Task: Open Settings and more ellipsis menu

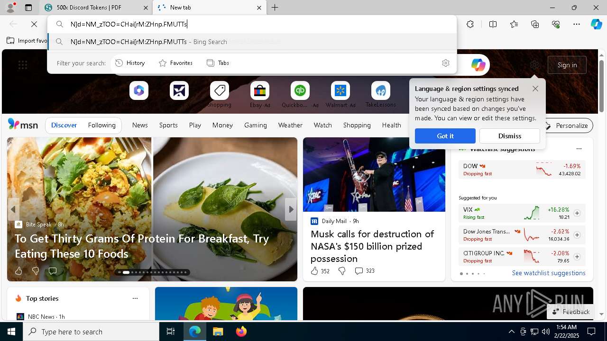Action: (x=577, y=24)
